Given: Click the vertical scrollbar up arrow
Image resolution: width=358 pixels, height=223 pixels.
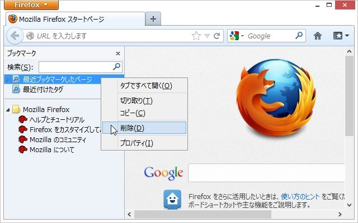Looking at the screenshot, I should point(349,52).
